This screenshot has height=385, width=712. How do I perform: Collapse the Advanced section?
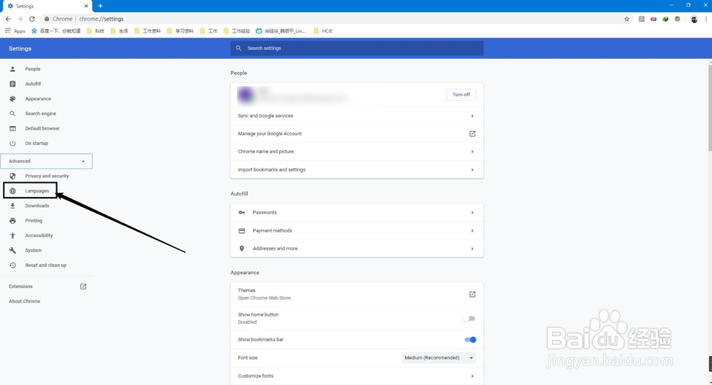(x=46, y=161)
